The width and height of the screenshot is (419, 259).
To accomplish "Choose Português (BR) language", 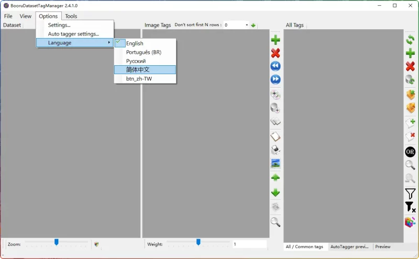I will (x=145, y=52).
